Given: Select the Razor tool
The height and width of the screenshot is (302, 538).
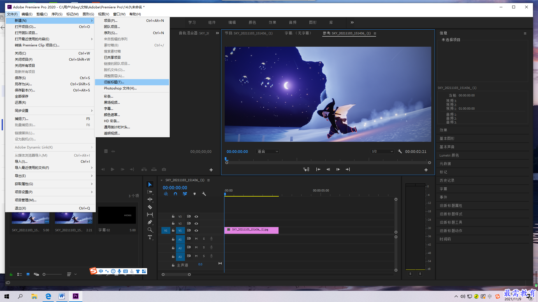Looking at the screenshot, I should (x=150, y=207).
